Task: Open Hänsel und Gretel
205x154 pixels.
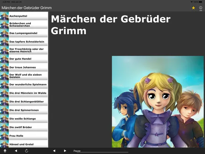Action: tap(24, 144)
